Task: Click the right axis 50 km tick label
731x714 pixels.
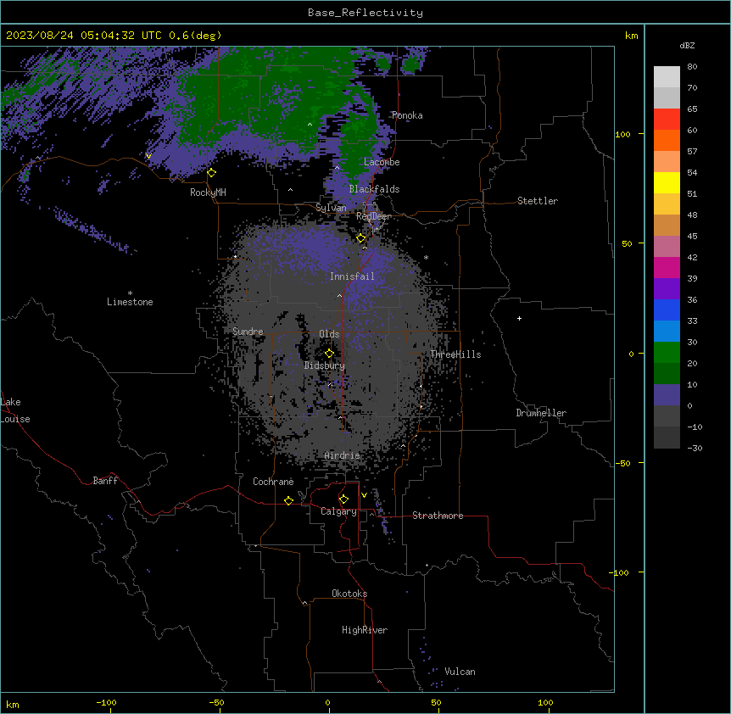Action: pyautogui.click(x=627, y=243)
